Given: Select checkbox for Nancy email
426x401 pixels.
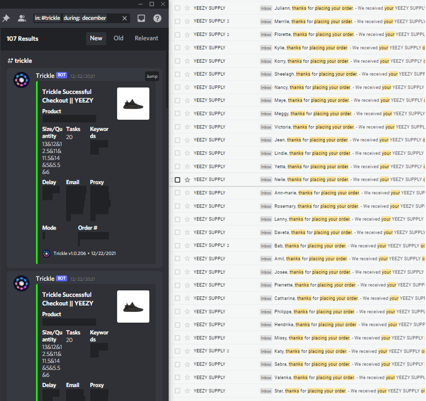Looking at the screenshot, I should [177, 88].
